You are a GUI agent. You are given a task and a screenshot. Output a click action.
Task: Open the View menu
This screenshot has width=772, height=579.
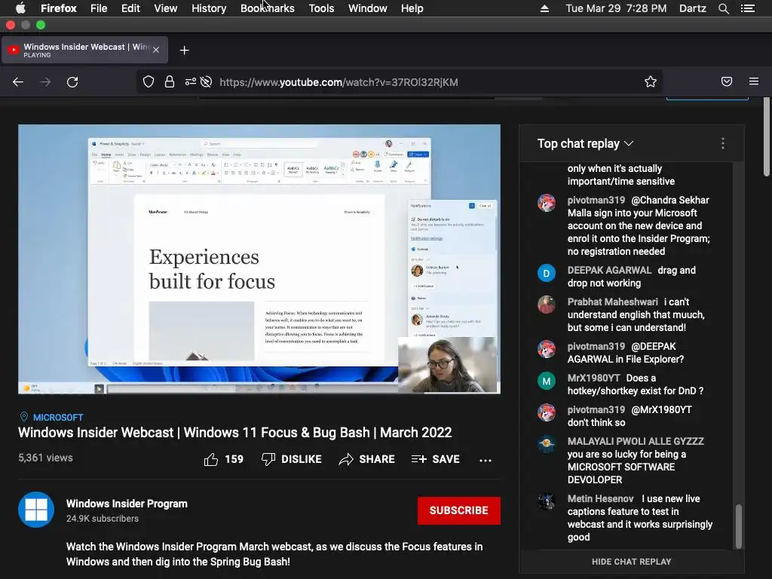(x=165, y=8)
